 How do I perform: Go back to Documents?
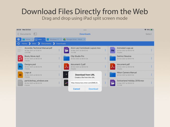click(24, 34)
